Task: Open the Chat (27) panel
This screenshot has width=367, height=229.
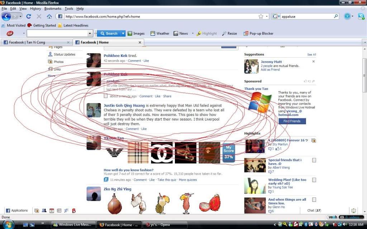Action: click(x=314, y=210)
